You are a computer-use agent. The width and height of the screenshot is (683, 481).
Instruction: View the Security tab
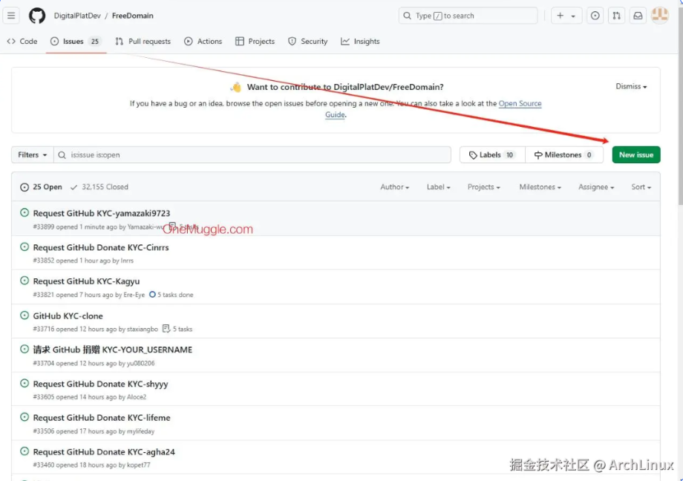pos(307,42)
